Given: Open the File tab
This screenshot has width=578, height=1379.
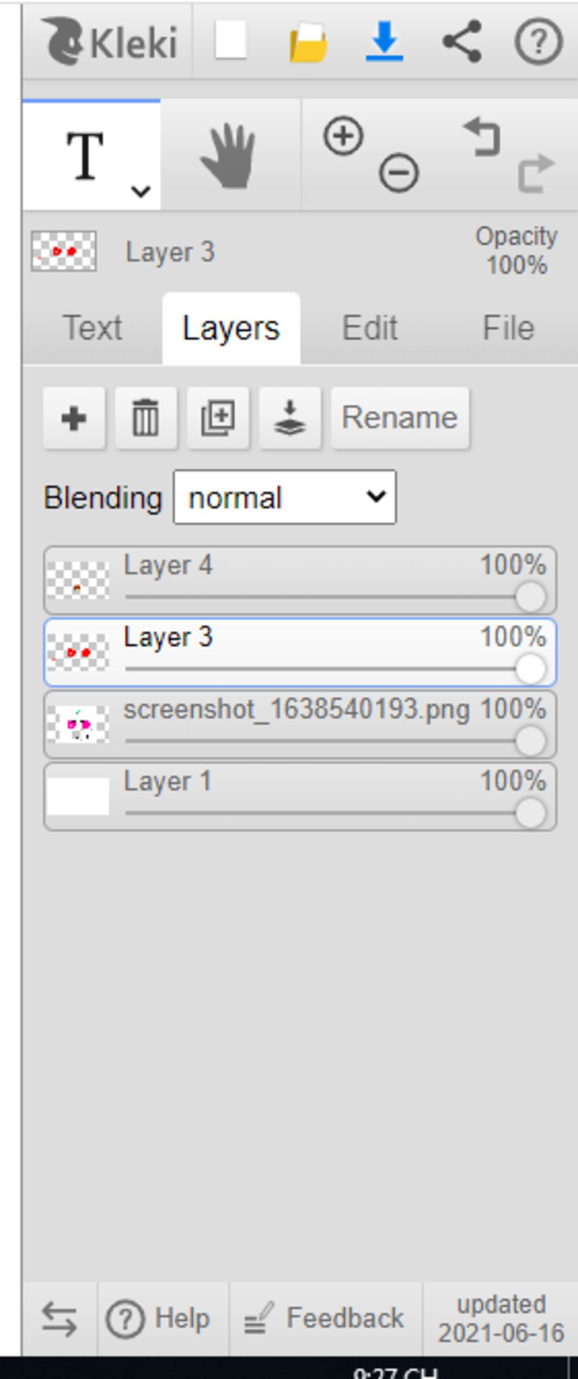Looking at the screenshot, I should (x=509, y=328).
